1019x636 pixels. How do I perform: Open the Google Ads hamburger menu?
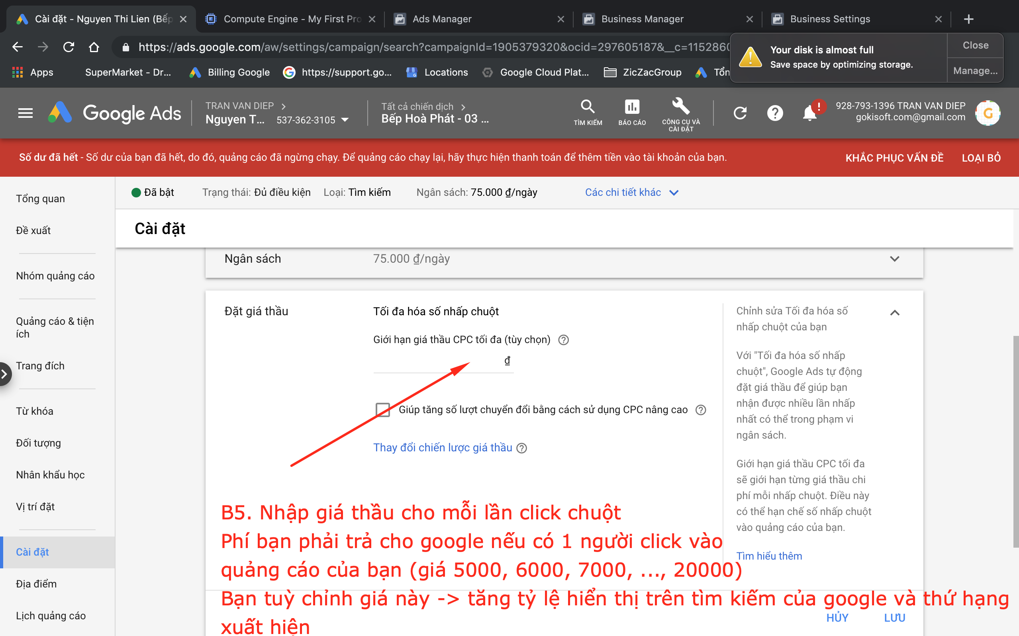[x=25, y=113]
